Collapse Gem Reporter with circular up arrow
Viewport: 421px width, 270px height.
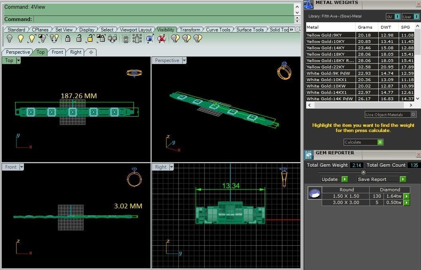pyautogui.click(x=364, y=172)
